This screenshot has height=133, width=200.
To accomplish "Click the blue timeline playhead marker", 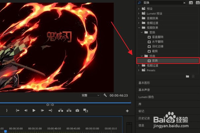I will pos(5,131).
